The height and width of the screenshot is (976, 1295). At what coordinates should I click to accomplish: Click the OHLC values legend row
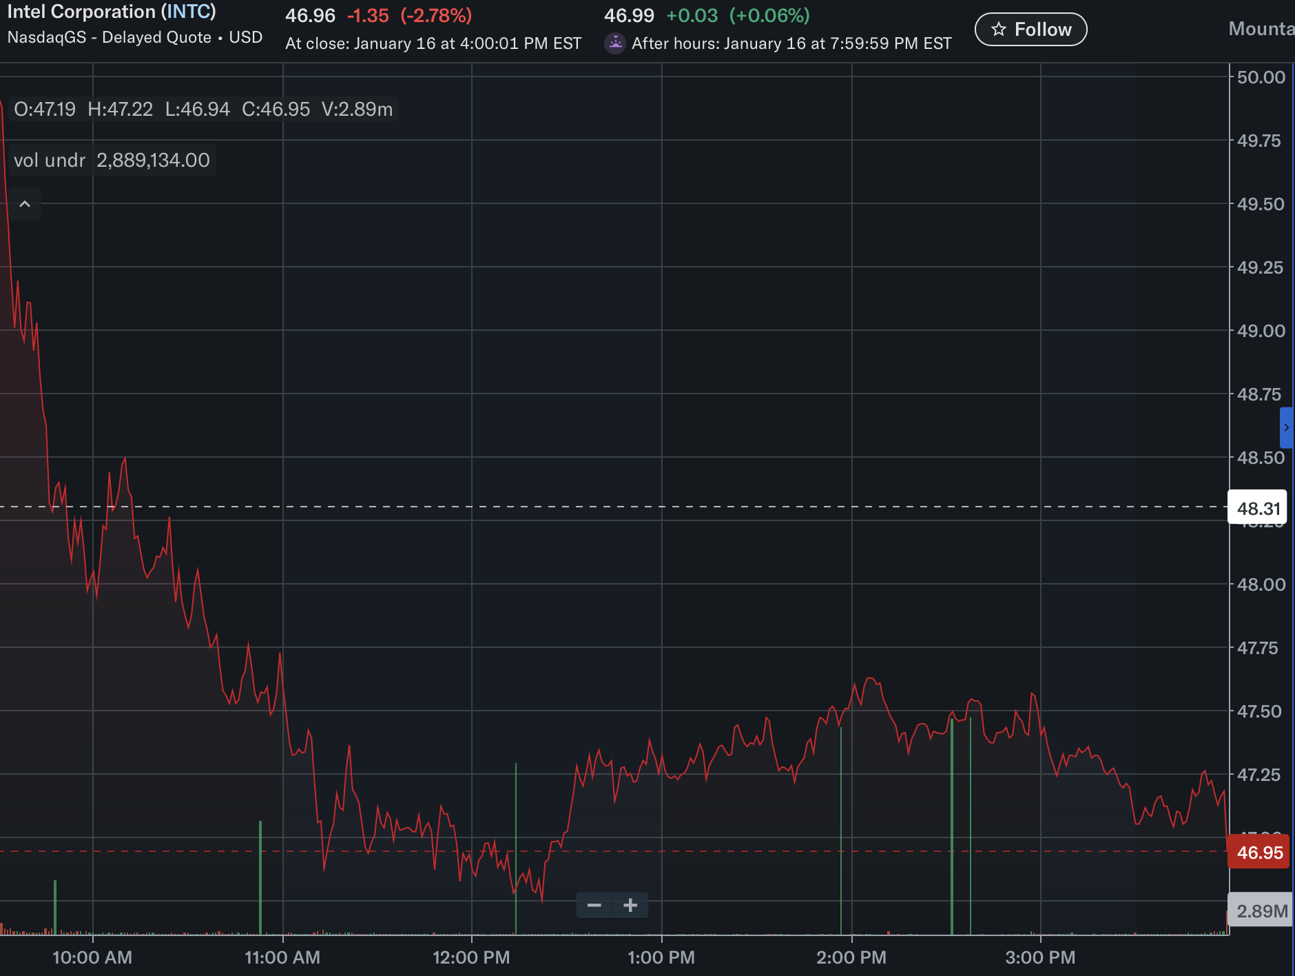(x=203, y=110)
